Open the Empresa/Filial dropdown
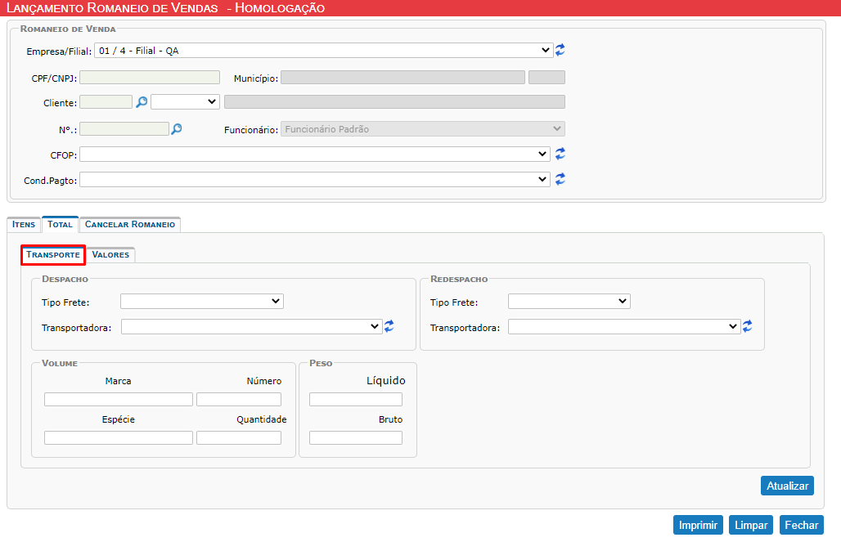Image resolution: width=841 pixels, height=551 pixels. 323,51
